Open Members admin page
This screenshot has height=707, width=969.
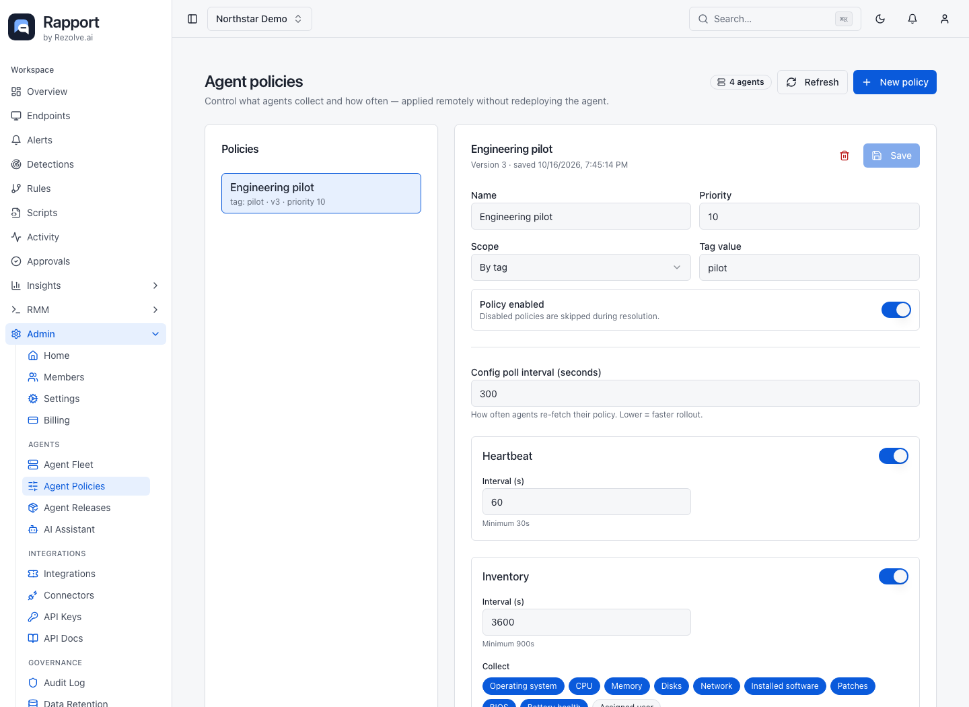[86, 377]
